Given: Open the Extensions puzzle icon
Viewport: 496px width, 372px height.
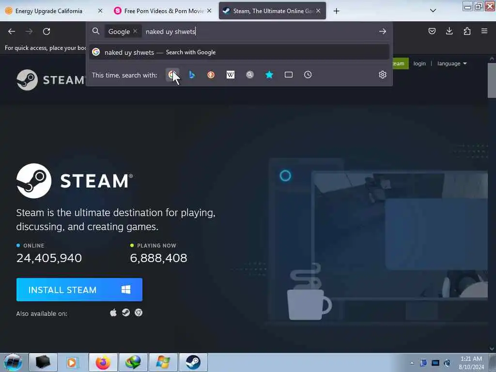Looking at the screenshot, I should point(467,31).
